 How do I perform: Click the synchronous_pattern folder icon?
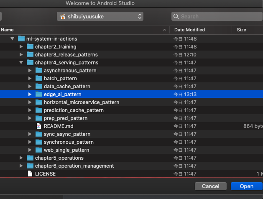pos(39,142)
